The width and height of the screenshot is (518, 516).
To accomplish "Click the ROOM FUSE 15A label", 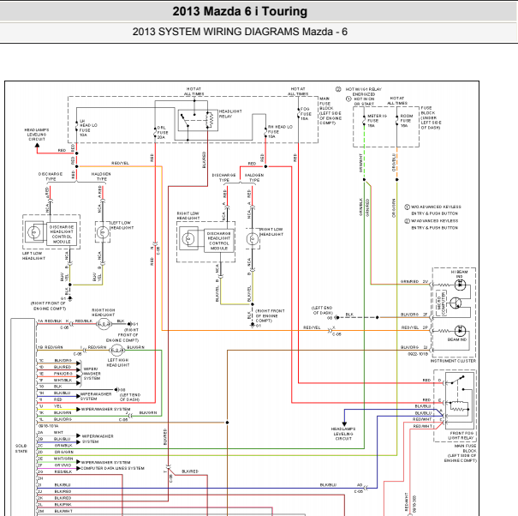I will coord(407,121).
